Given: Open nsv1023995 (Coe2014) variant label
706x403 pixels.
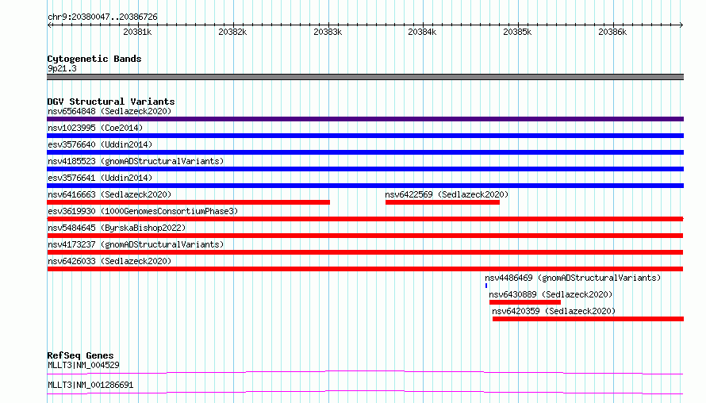Looking at the screenshot, I should (95, 128).
